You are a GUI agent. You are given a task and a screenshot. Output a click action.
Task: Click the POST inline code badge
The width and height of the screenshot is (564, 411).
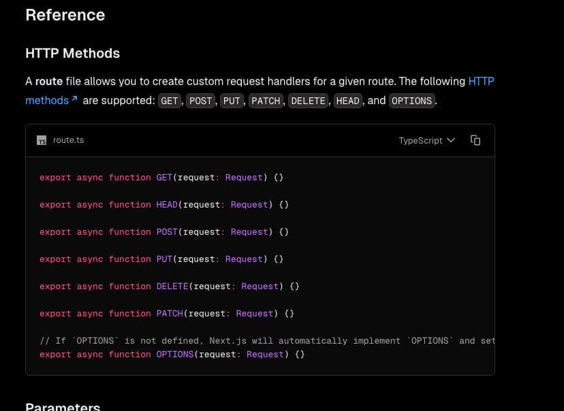tap(200, 101)
